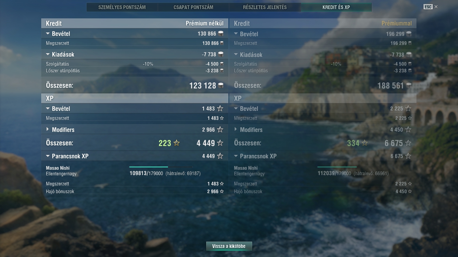Click the star icon next to 4 449 total
This screenshot has width=458, height=257.
coord(220,143)
